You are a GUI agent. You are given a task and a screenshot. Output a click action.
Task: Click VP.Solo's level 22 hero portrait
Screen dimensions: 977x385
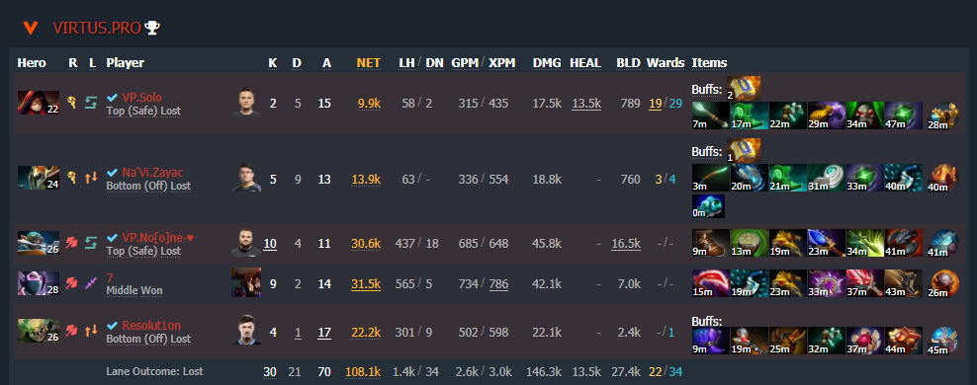click(39, 103)
